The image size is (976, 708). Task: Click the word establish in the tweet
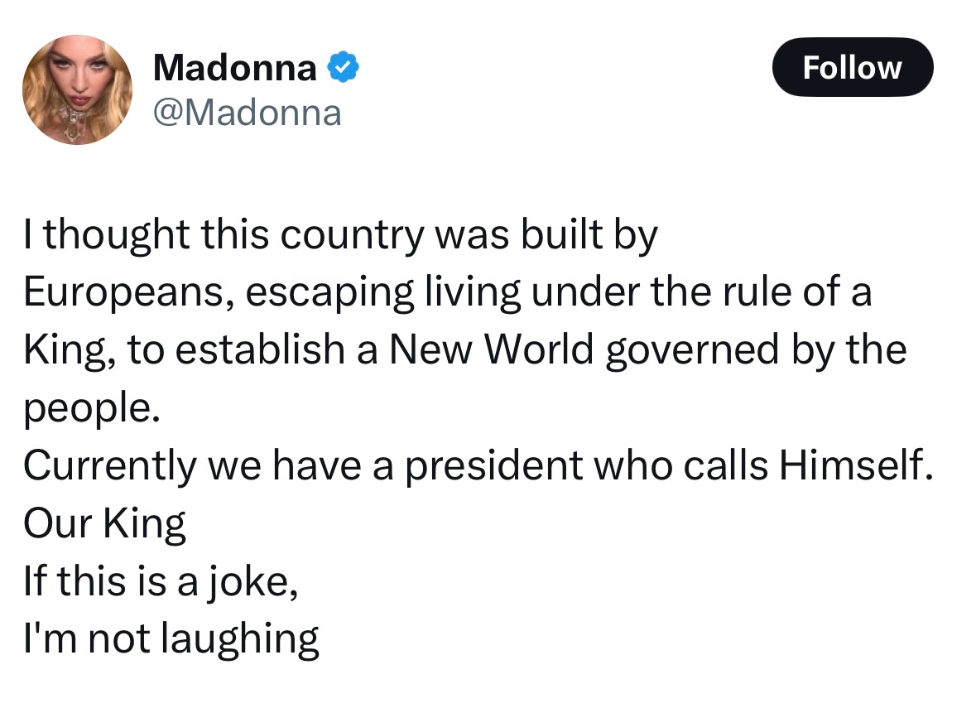click(260, 349)
